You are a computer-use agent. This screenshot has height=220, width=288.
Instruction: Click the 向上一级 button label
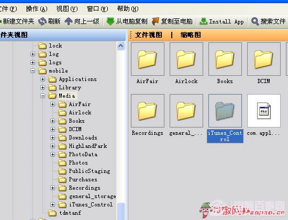[x=87, y=21]
